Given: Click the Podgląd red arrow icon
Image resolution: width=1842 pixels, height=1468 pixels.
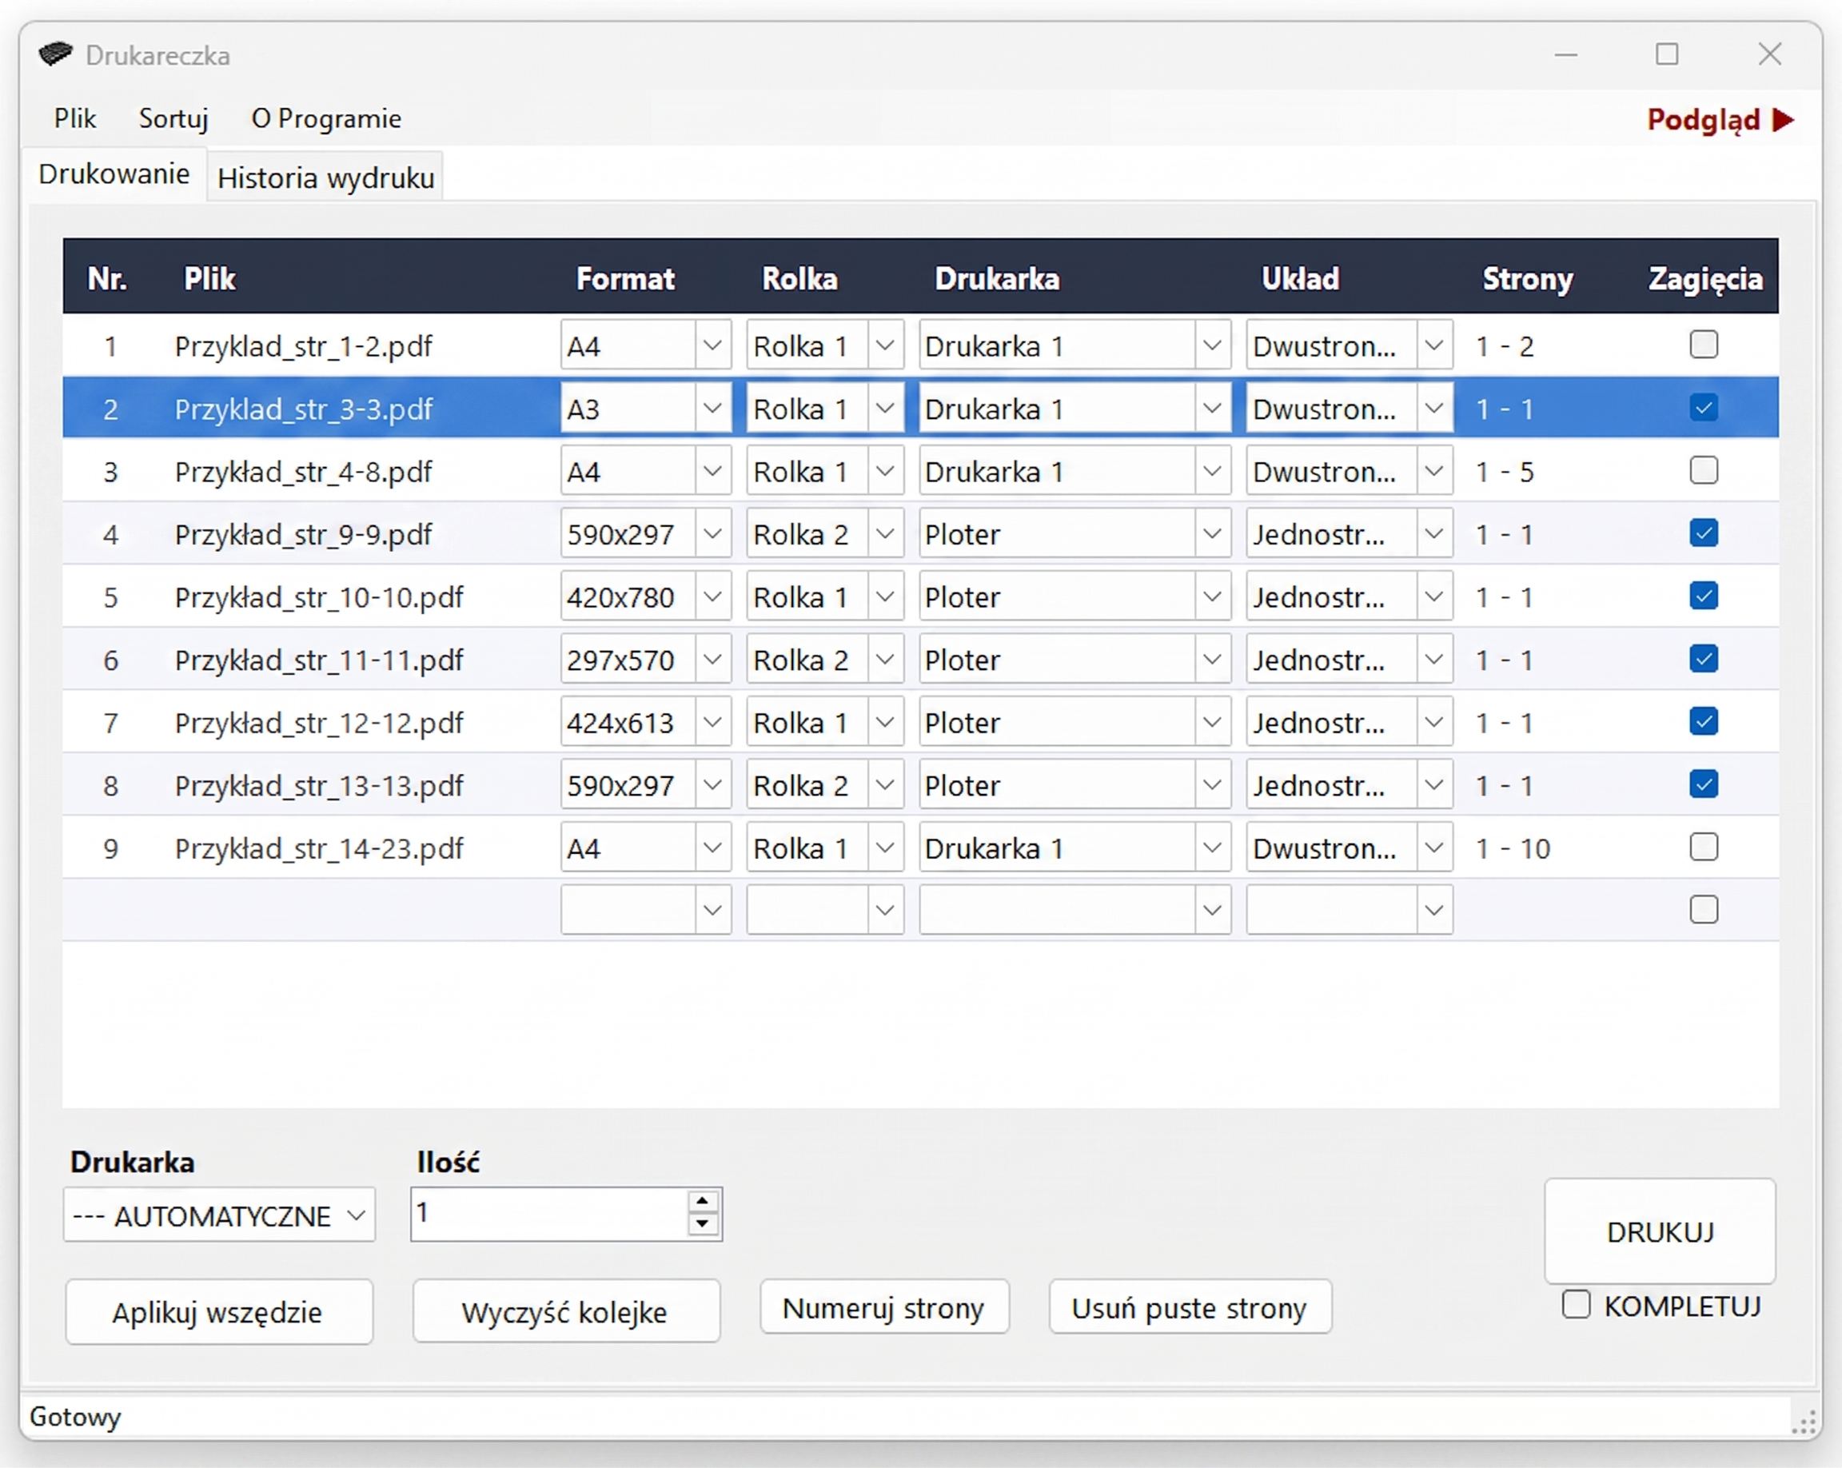Looking at the screenshot, I should pos(1783,120).
